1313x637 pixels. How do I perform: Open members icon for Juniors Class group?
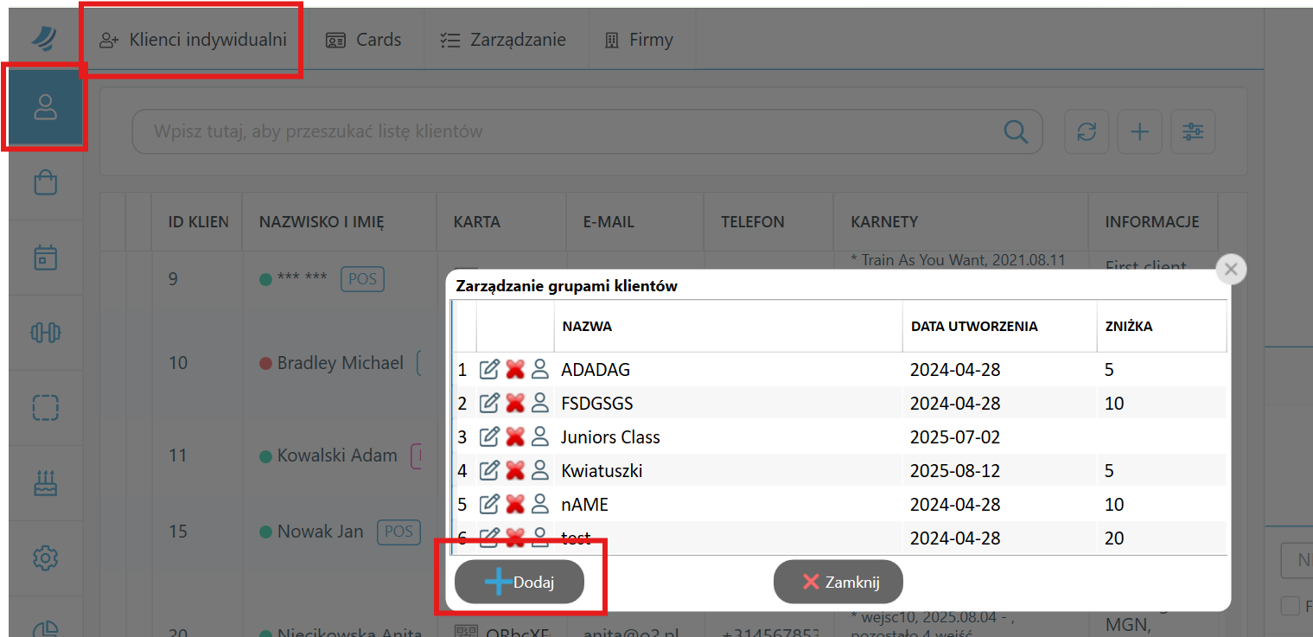point(540,437)
